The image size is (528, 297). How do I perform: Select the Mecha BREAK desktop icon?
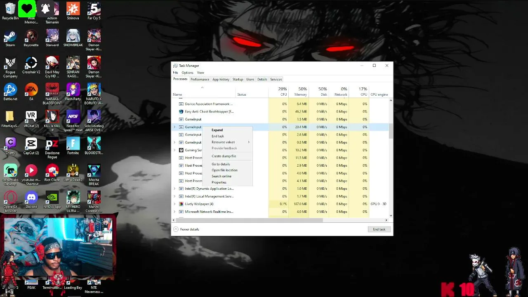[x=94, y=175]
